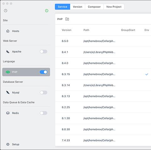Viewport: 151px width, 150px height.
Task: Open Hosts via the house icon
Action: (8, 31)
